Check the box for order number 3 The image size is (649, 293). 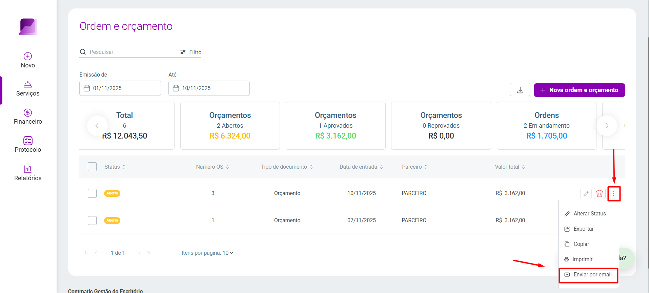tap(92, 193)
